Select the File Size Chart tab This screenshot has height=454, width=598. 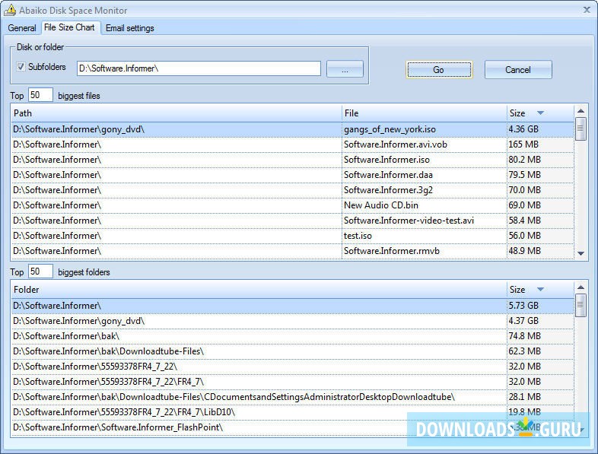69,27
